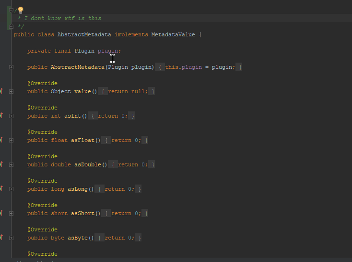Screen dimensions: 352x262
Task: Click the yellow lightbulb quick-fix icon
Action: click(x=21, y=10)
